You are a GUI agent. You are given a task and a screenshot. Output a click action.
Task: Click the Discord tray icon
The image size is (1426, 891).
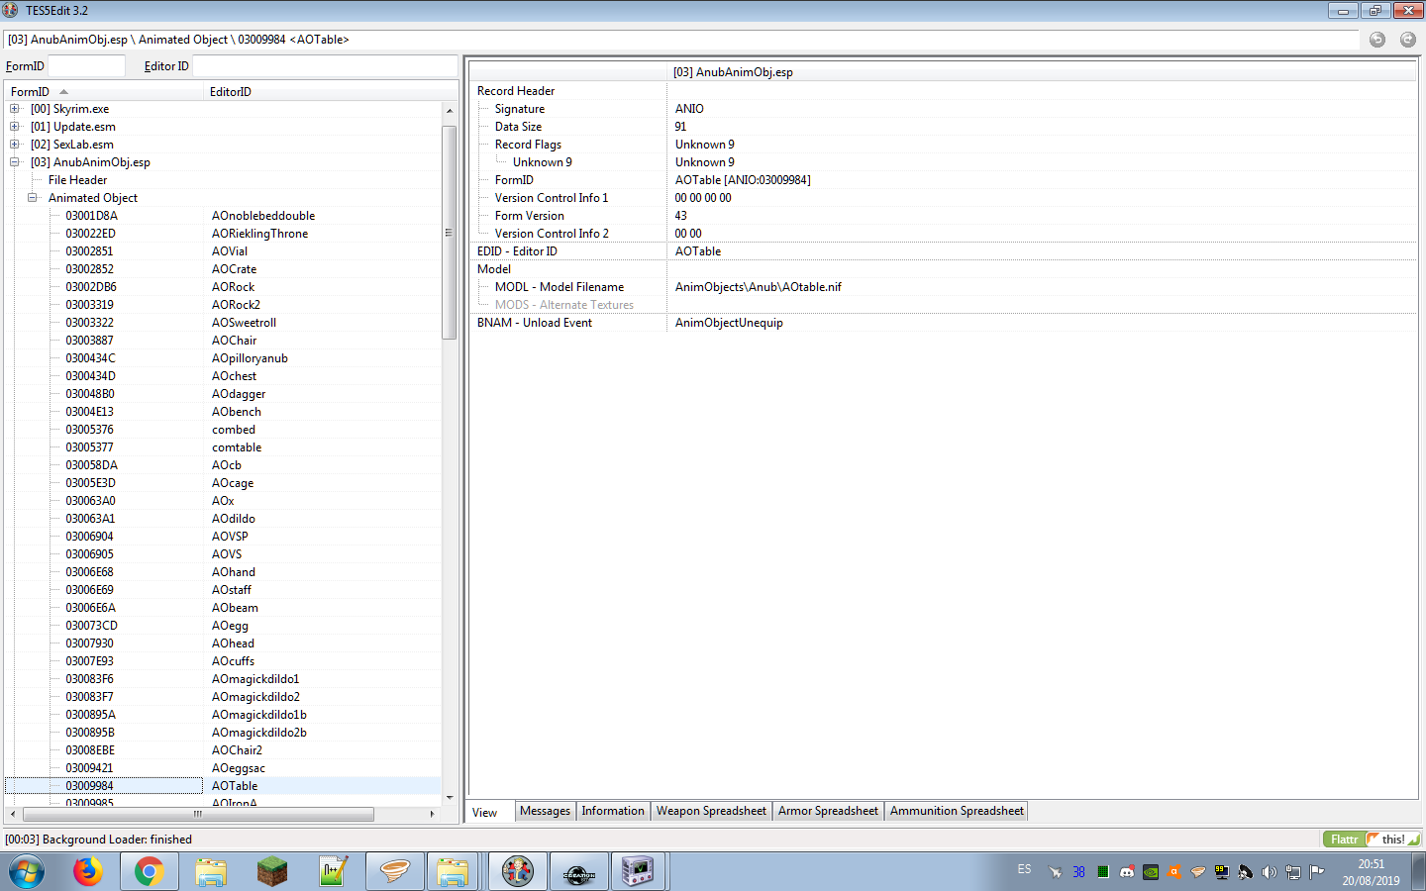pos(1127,872)
